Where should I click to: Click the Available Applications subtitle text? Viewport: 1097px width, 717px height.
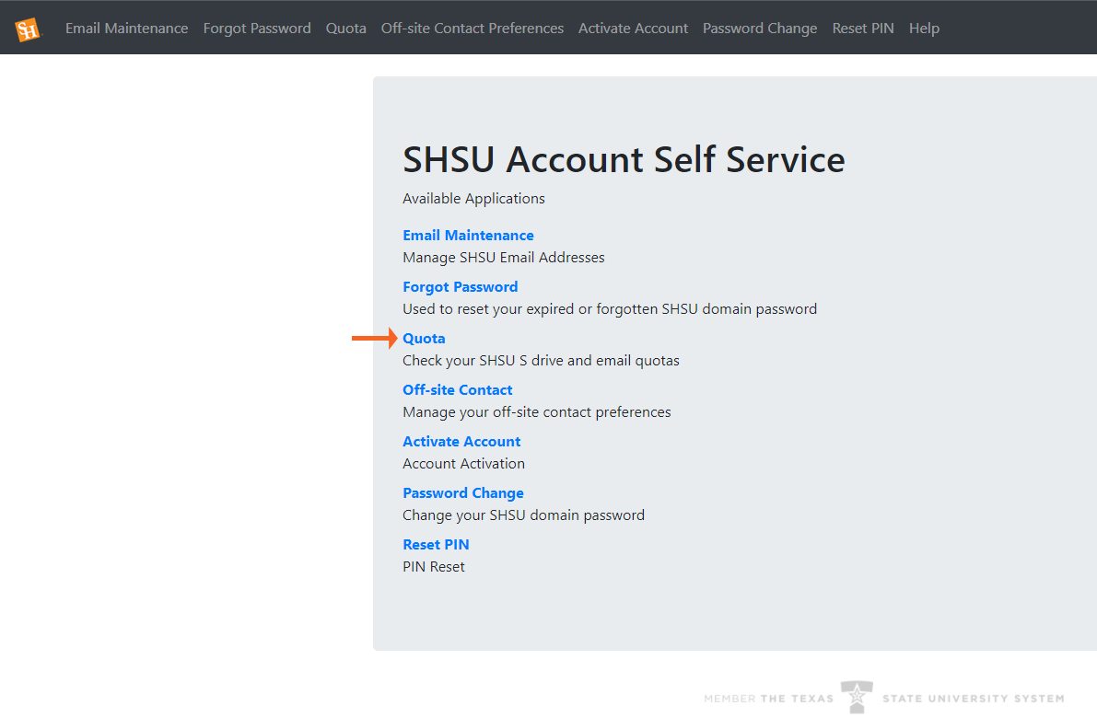pos(473,198)
